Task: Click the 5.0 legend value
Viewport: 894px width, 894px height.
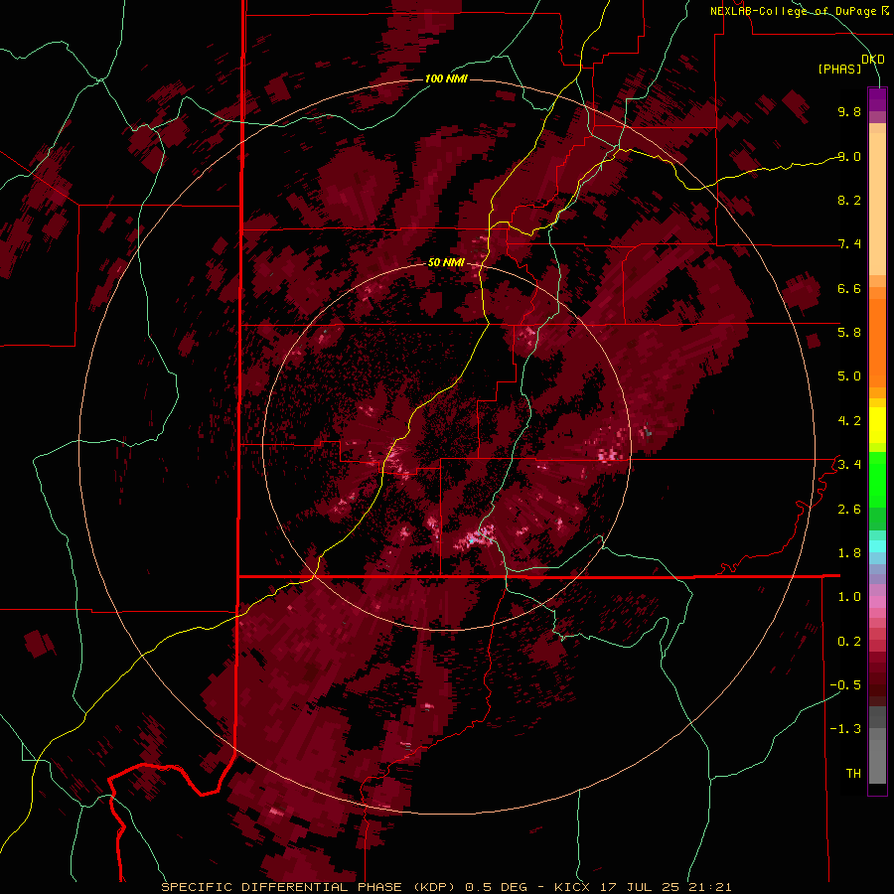Action: pos(849,376)
